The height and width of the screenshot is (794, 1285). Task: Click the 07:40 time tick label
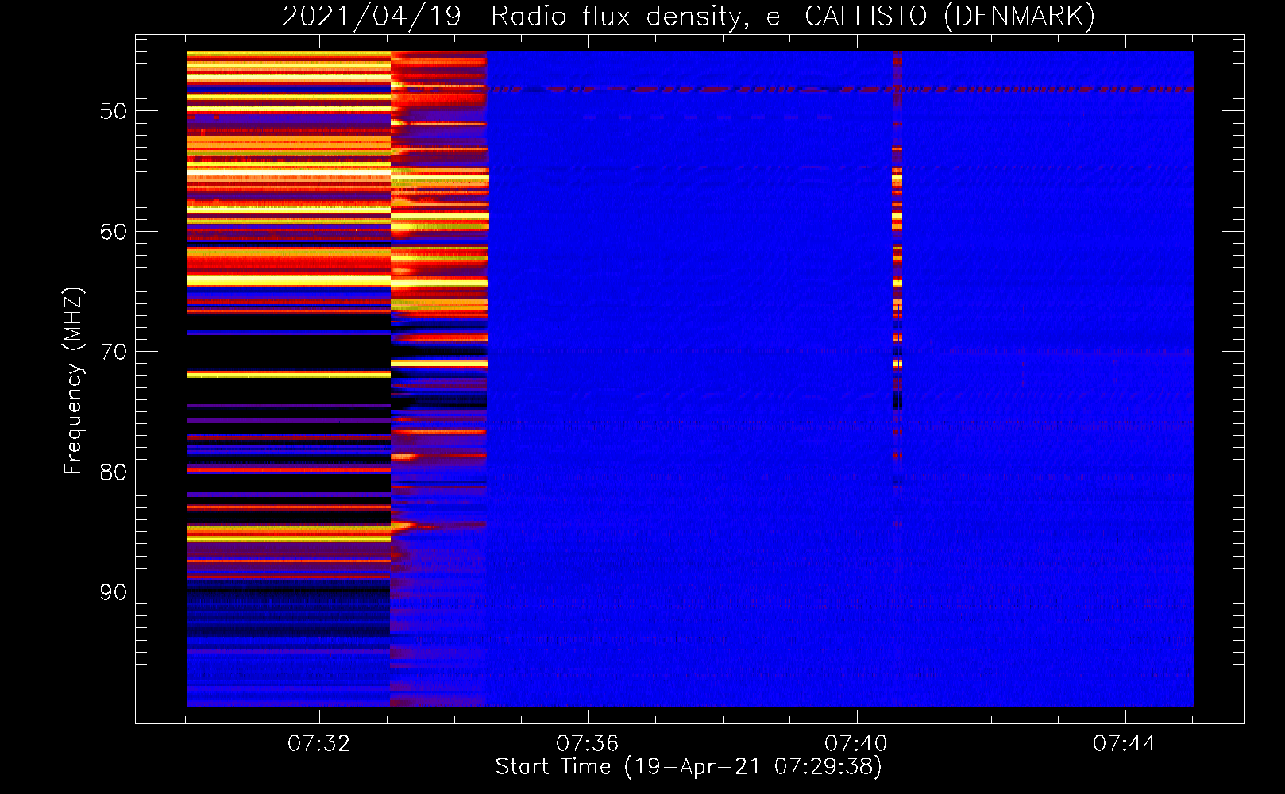(x=856, y=744)
